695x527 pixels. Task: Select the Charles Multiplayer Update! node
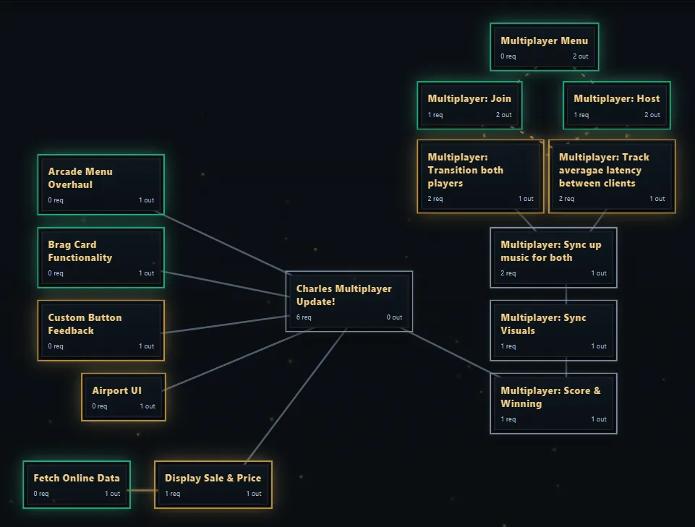coord(349,301)
